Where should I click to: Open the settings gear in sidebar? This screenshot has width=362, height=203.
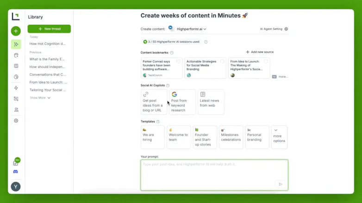pyautogui.click(x=16, y=120)
